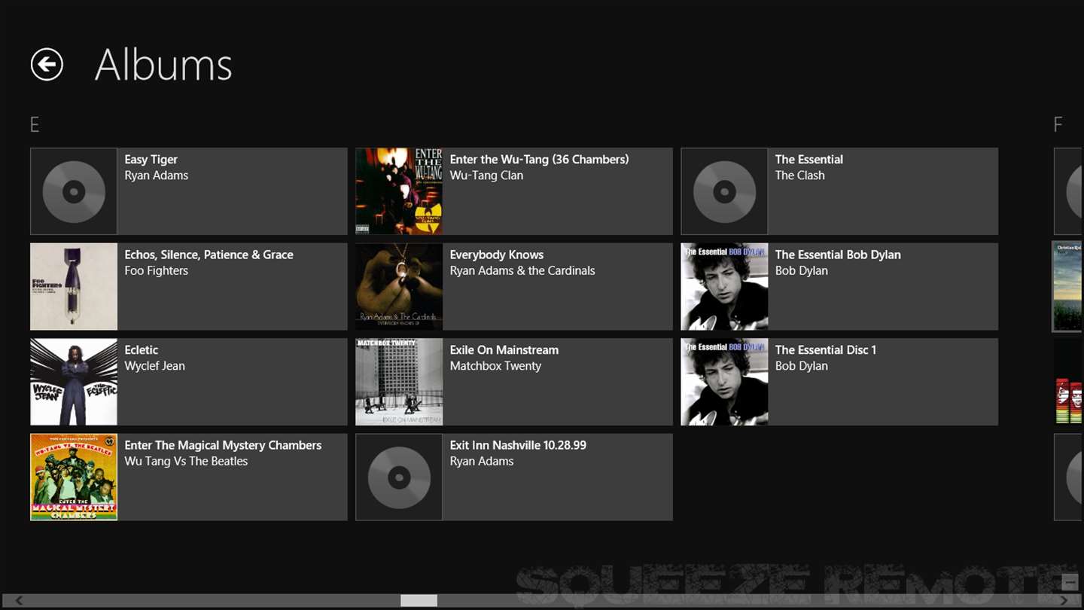Screen dimensions: 1084x610
Task: Select the Wyclef Jean Ecletic album cover
Action: click(x=74, y=382)
